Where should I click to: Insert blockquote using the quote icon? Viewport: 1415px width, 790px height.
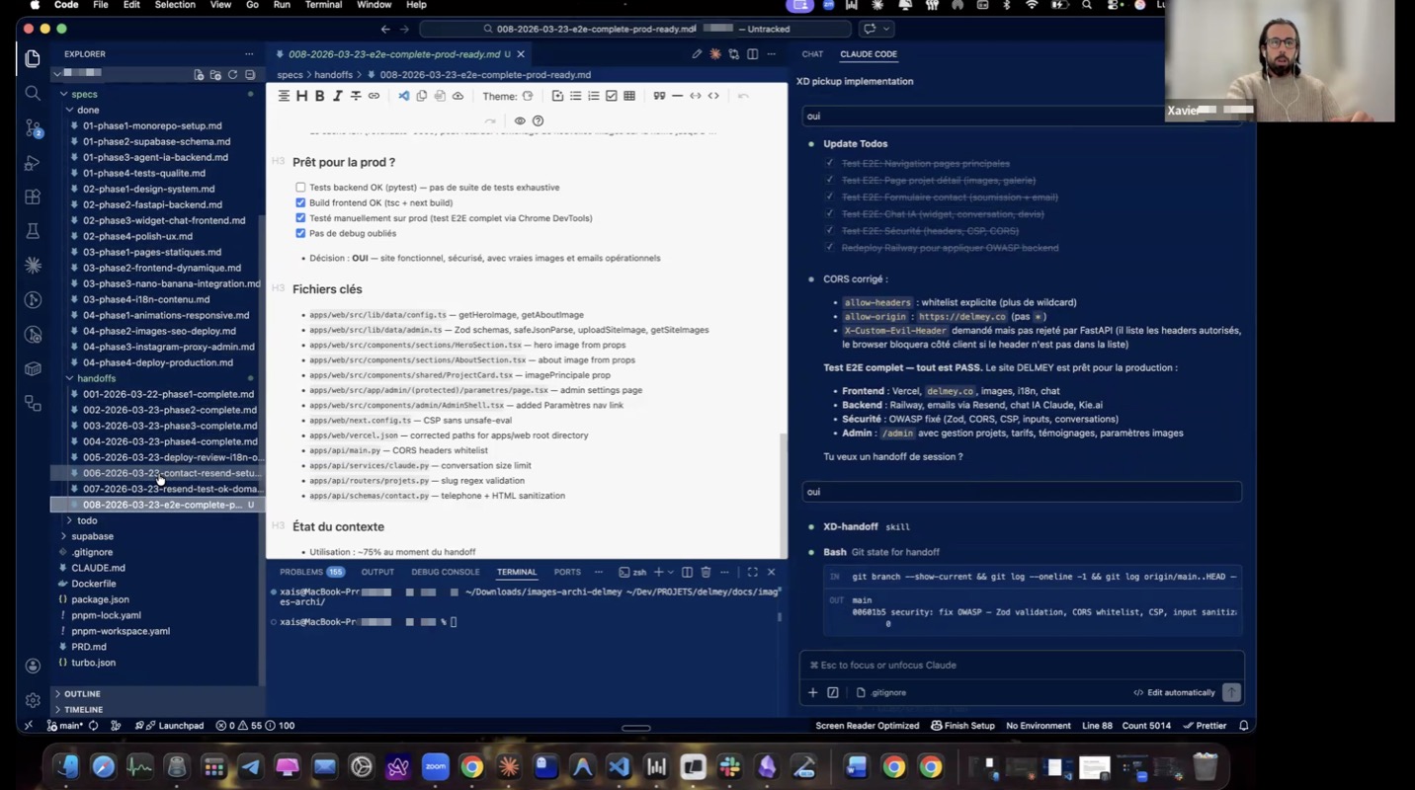659,96
